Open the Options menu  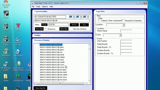(x=45, y=7)
